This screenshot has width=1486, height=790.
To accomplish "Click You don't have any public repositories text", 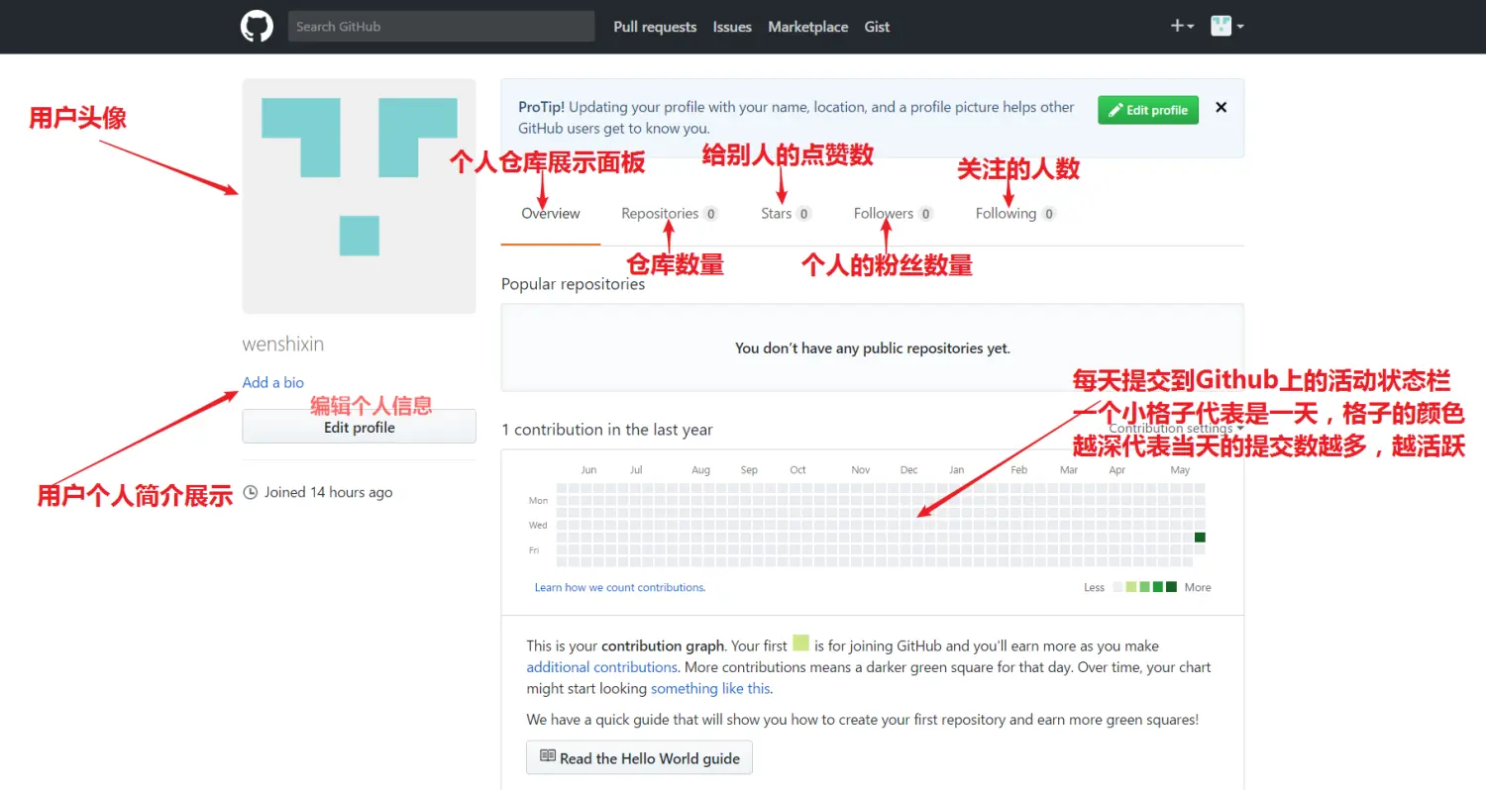I will click(873, 348).
